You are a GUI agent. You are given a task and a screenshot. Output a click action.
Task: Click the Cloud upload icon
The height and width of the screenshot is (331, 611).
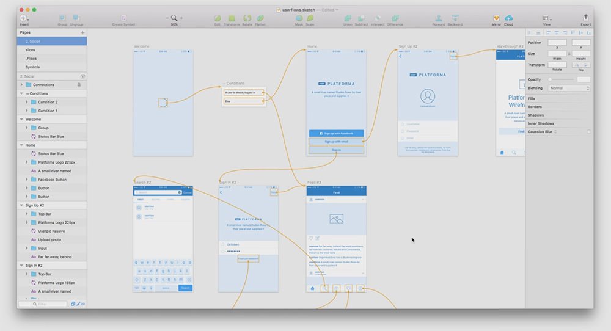tap(508, 18)
